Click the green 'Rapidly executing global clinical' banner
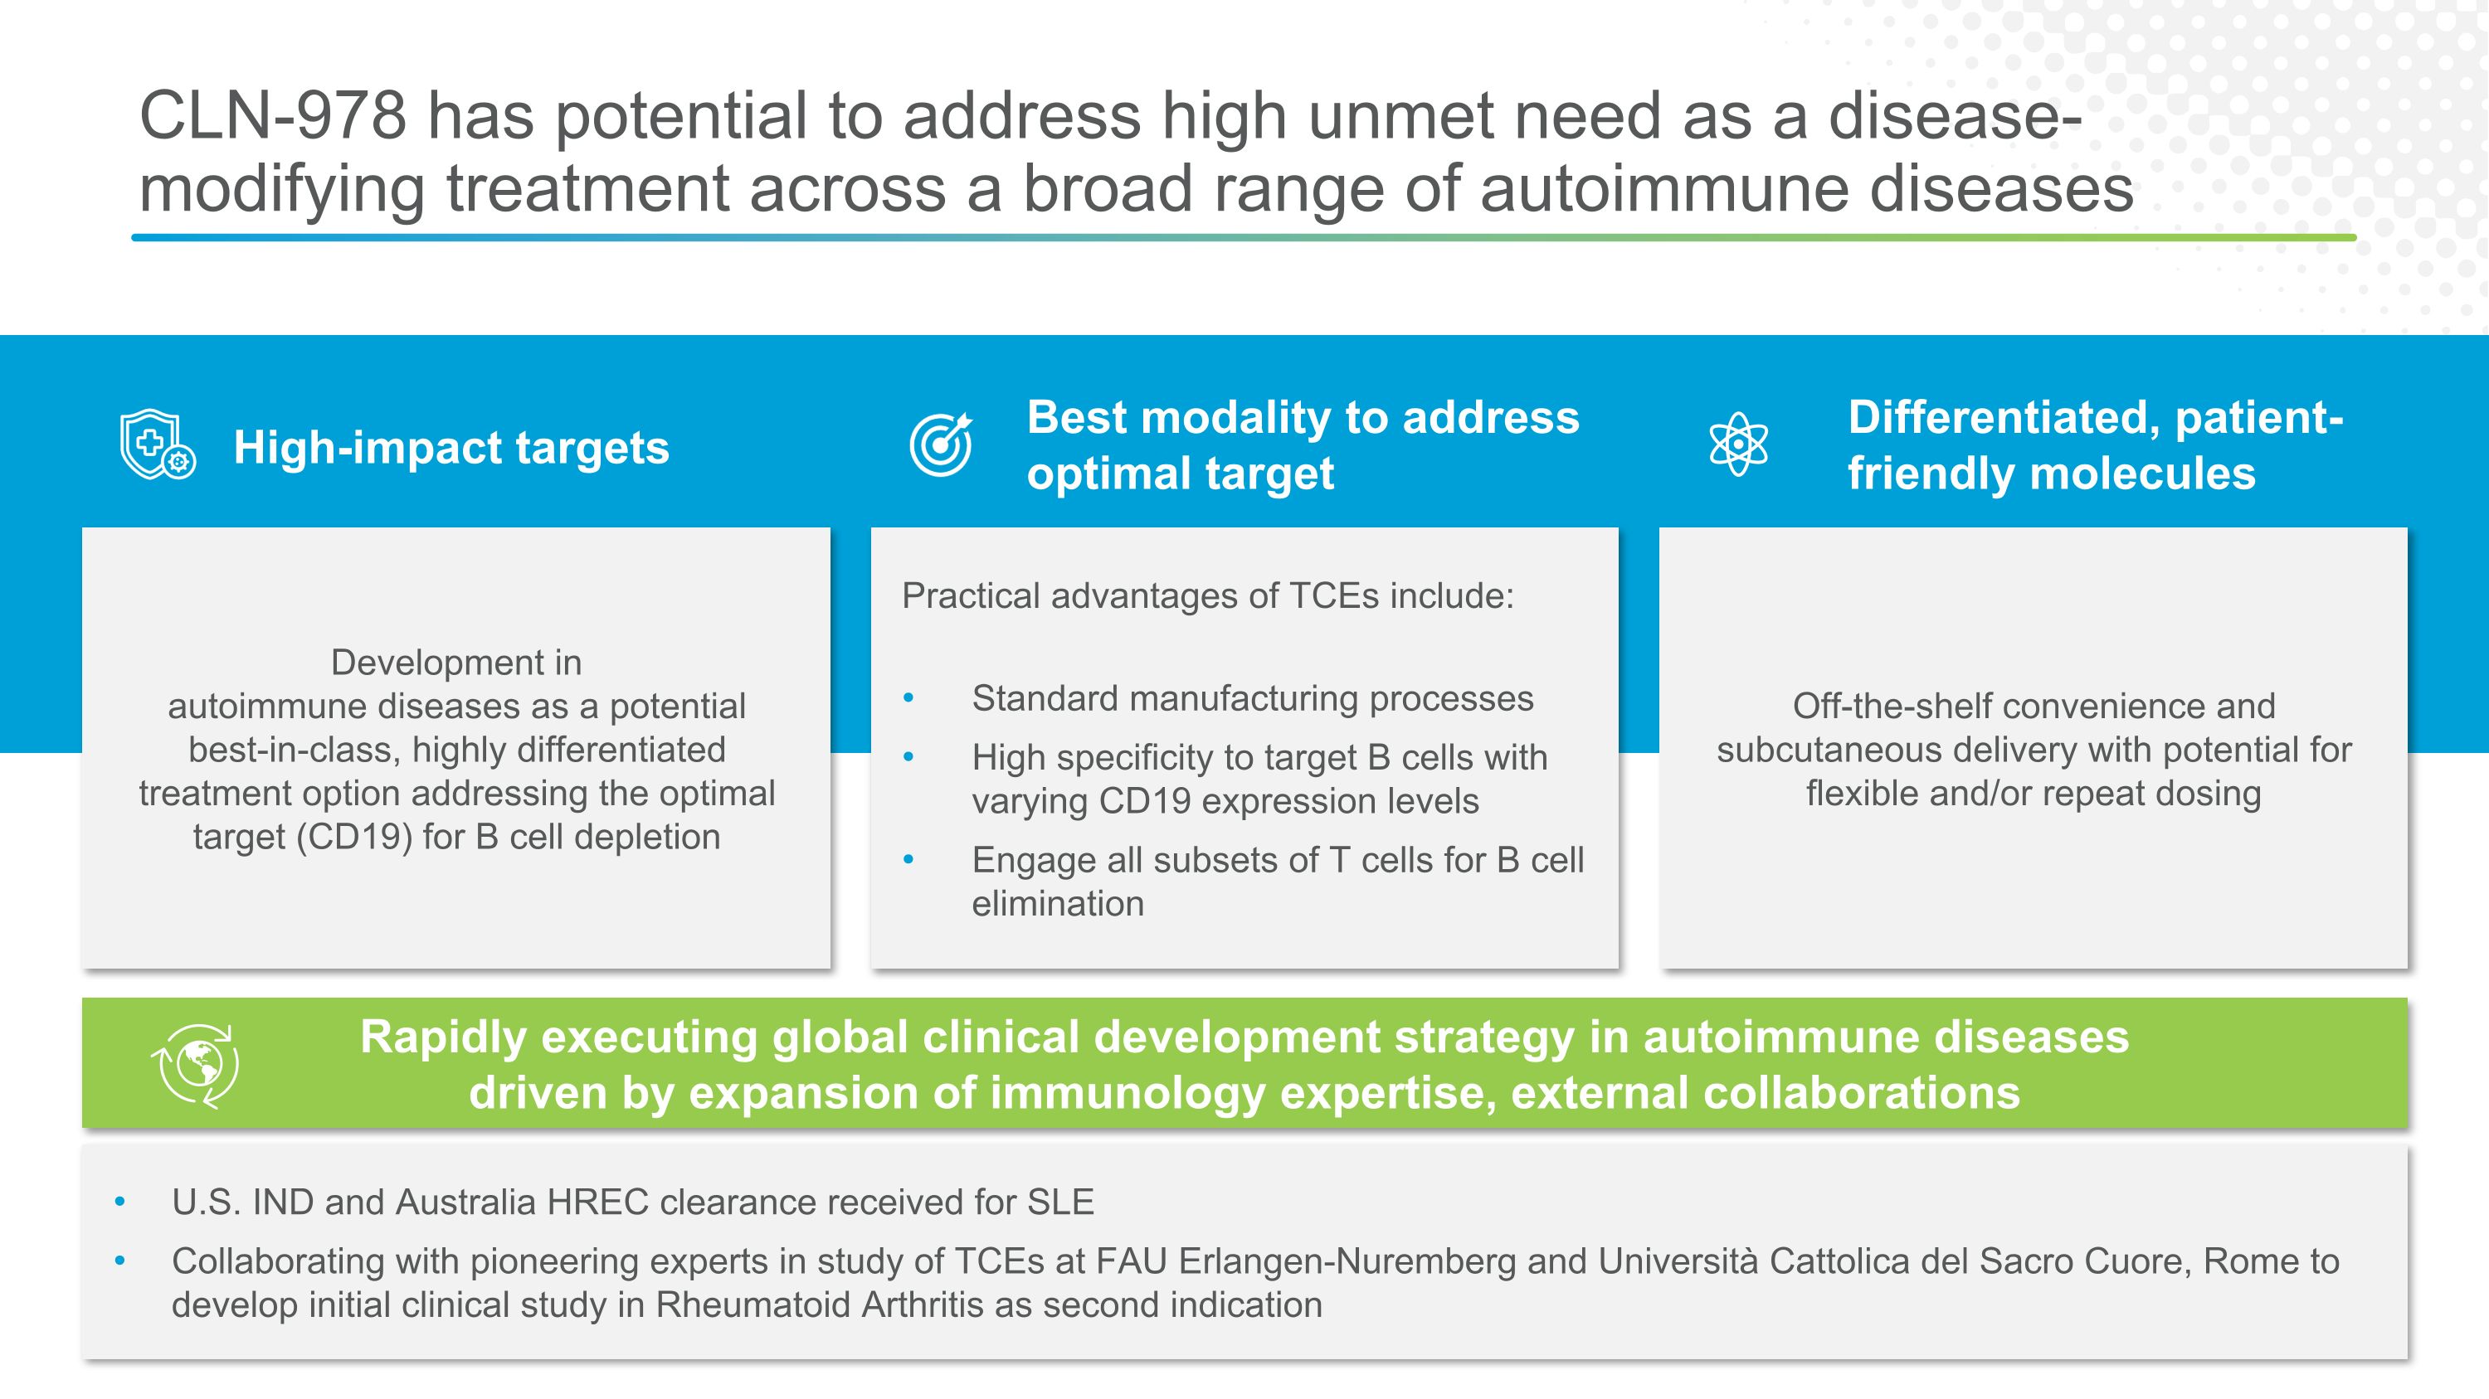 1244,1064
